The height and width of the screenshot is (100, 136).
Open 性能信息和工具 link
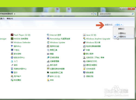[x=56, y=73]
